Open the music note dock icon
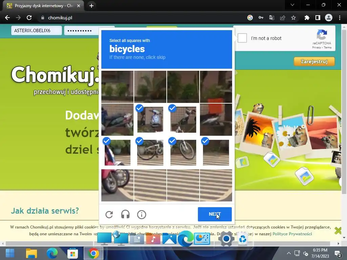Viewport: 347px width, 260px height. point(153,239)
